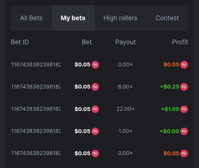This screenshot has height=168, width=199.
Task: Click the Rp currency icon beside the first row's bet
Action: [x=95, y=65]
